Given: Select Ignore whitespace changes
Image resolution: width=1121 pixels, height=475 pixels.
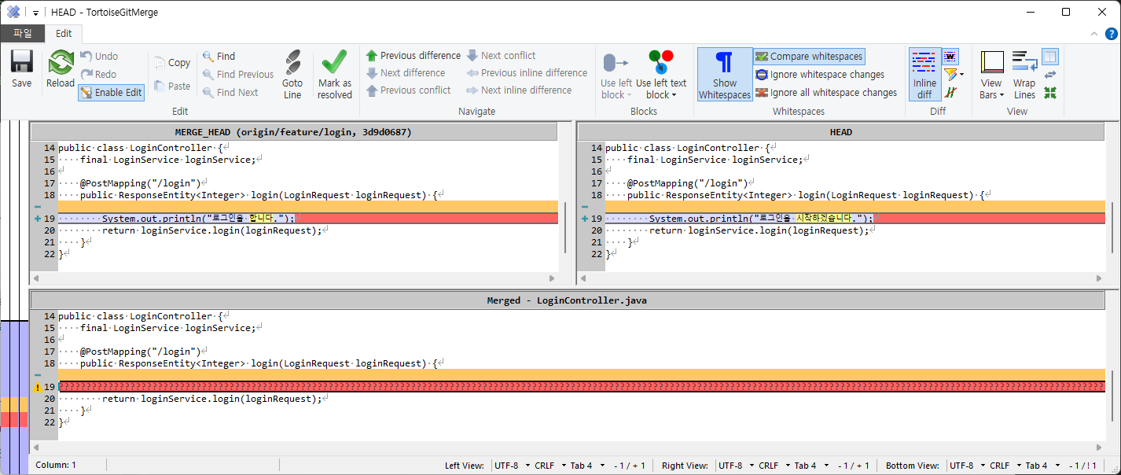Looking at the screenshot, I should pos(820,75).
